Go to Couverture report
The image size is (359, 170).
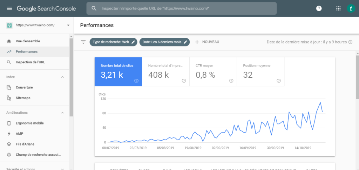24,87
